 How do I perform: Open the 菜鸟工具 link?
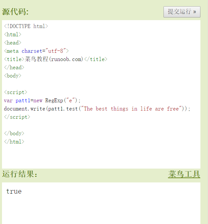tap(184, 174)
